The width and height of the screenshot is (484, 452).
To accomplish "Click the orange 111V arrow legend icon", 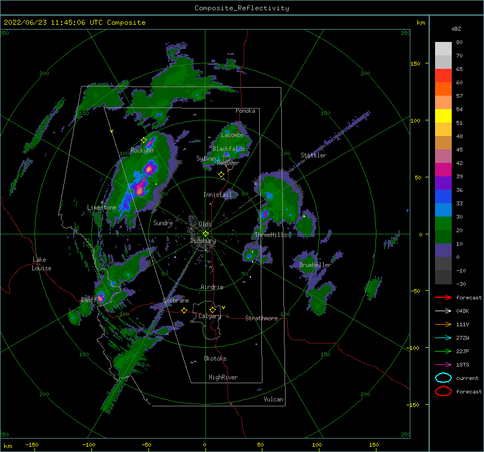I will [443, 324].
